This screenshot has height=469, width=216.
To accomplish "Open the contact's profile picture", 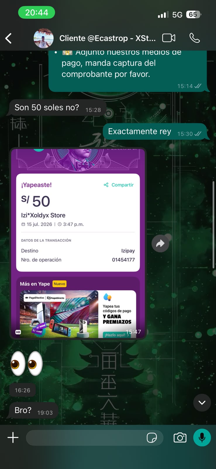I will [x=44, y=38].
